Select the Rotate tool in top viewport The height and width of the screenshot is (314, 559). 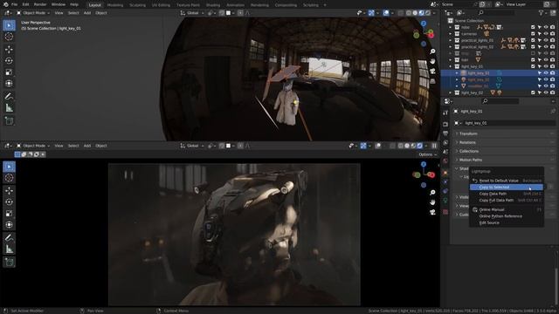(9, 60)
